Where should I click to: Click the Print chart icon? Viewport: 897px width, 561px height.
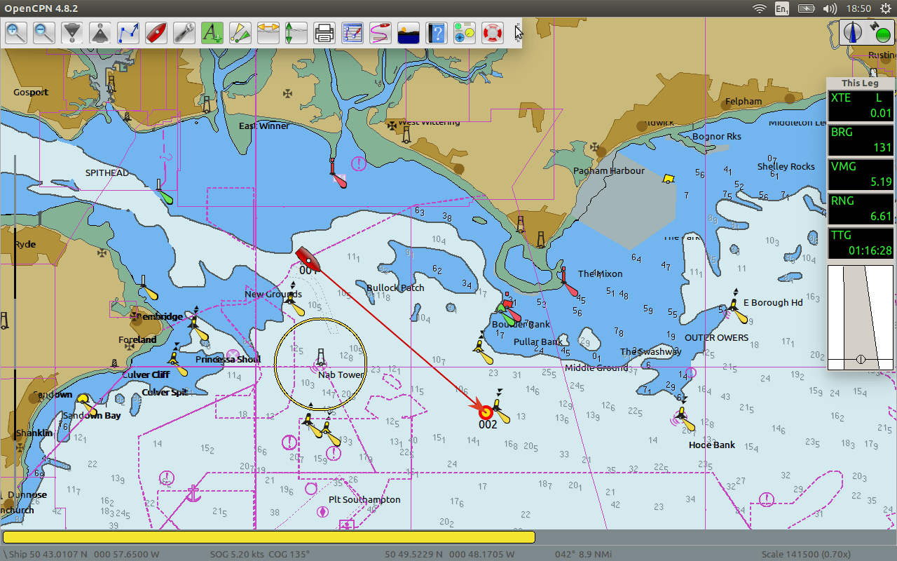[324, 32]
